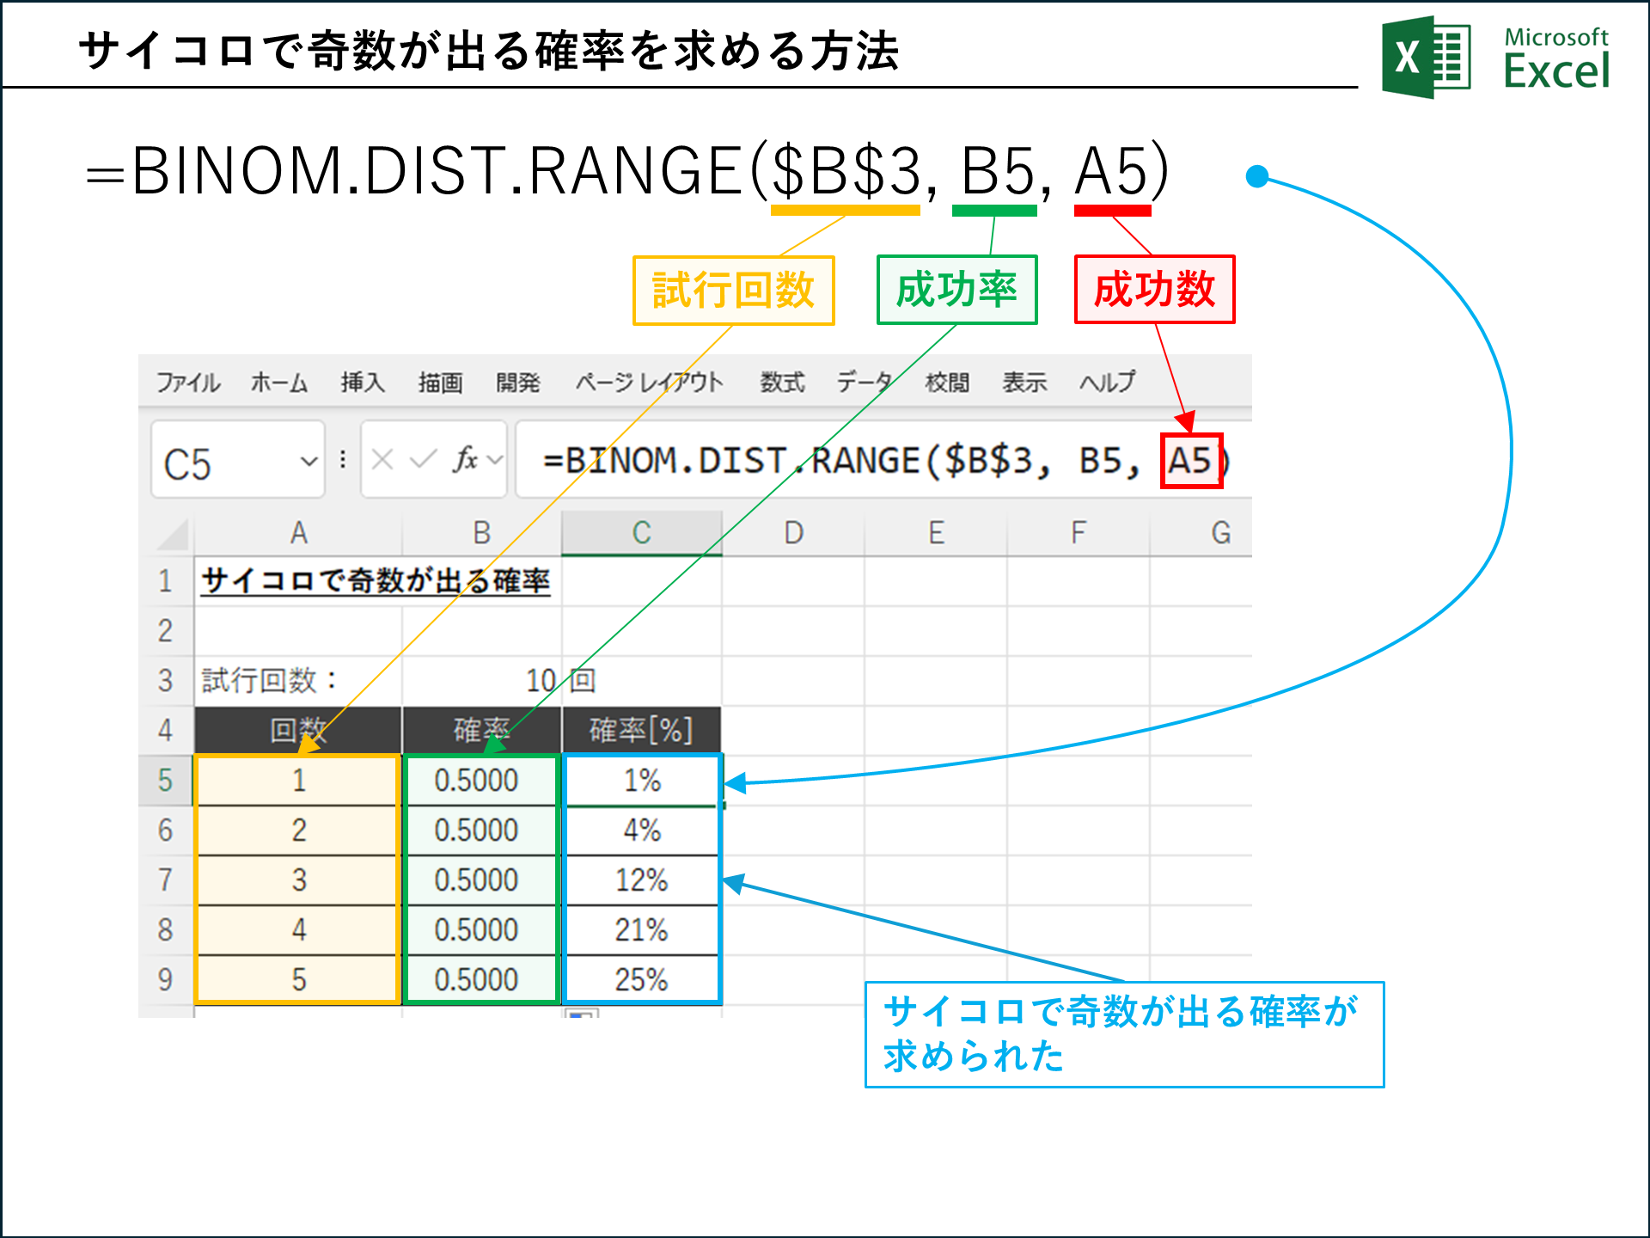The width and height of the screenshot is (1650, 1238).
Task: Open the 開発 ribbon tab
Action: coord(518,384)
